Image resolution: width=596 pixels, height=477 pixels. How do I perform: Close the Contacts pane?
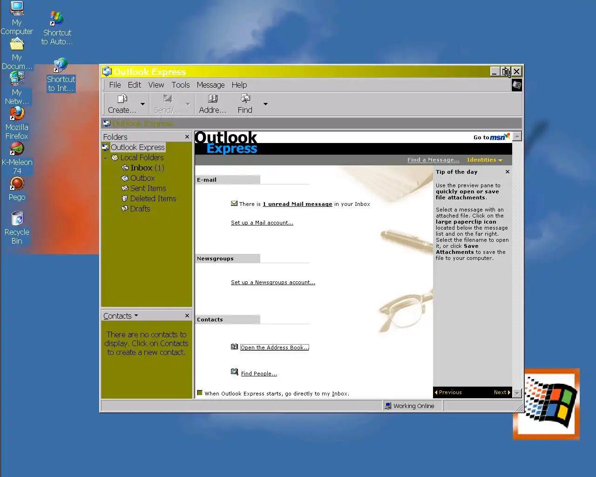187,315
